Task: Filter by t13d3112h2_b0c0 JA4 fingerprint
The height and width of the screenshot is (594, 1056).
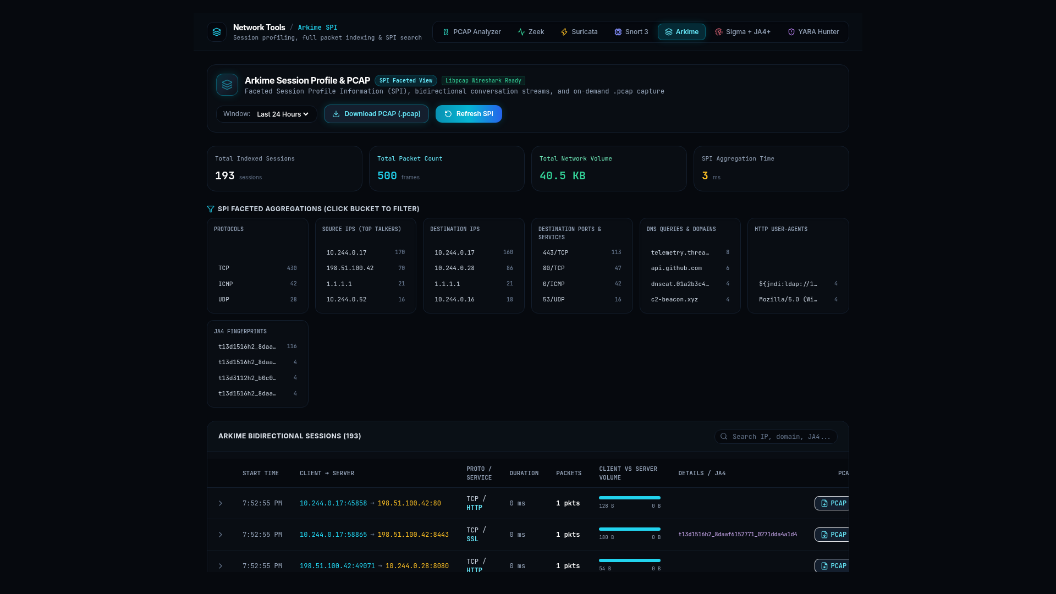Action: tap(257, 378)
